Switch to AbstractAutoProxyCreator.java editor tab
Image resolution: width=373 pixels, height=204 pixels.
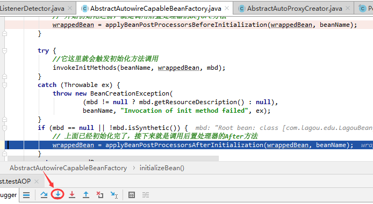[x=295, y=9]
